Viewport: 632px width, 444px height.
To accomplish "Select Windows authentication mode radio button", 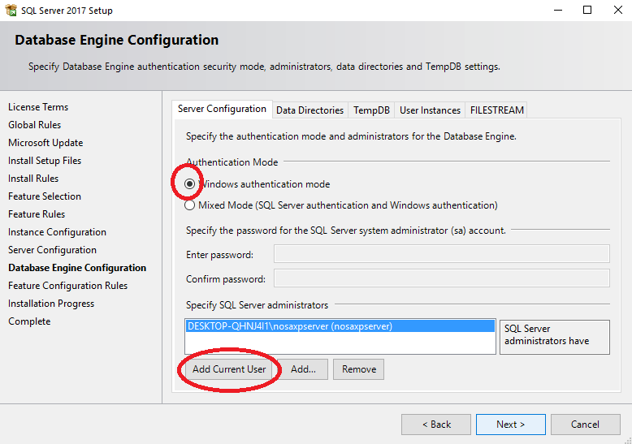I will click(189, 184).
